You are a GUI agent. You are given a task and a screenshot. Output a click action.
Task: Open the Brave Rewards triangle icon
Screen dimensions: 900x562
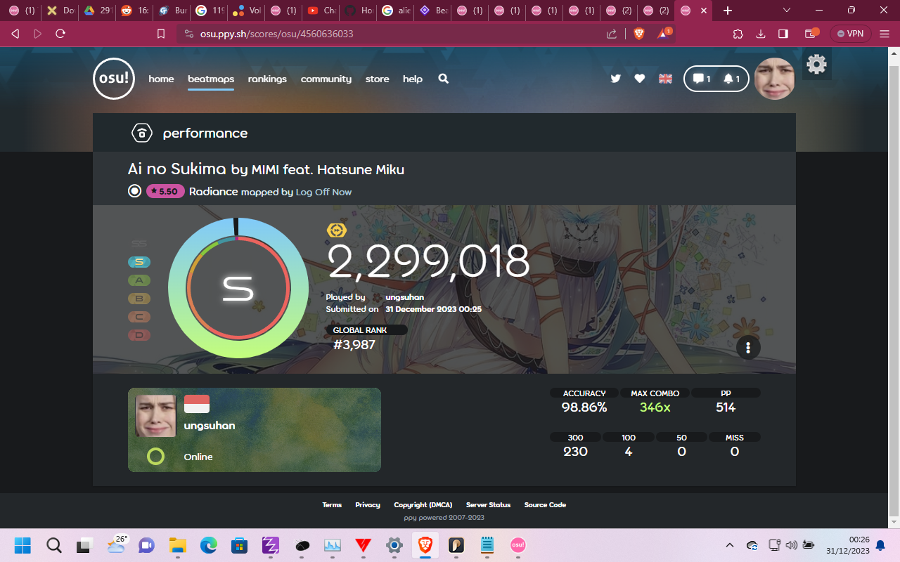663,33
